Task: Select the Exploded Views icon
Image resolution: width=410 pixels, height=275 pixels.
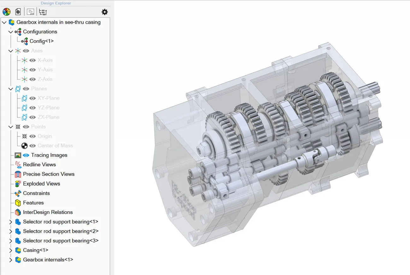Action: pos(18,184)
